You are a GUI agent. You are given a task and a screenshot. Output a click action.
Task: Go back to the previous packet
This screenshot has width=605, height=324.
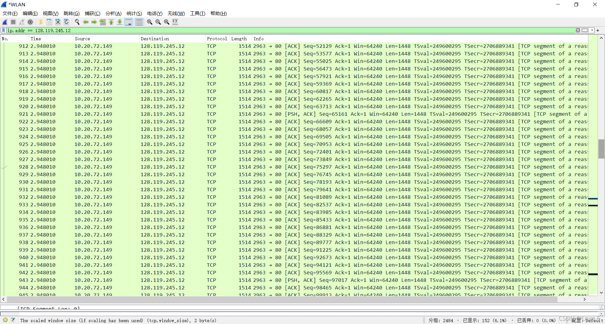click(x=85, y=22)
